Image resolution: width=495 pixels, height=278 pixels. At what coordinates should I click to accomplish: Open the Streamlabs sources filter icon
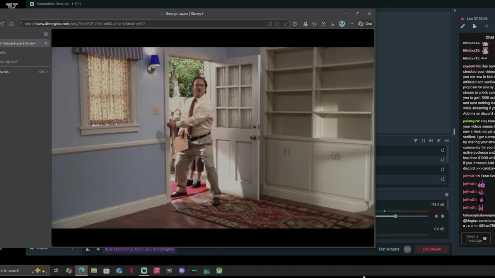pos(416,141)
